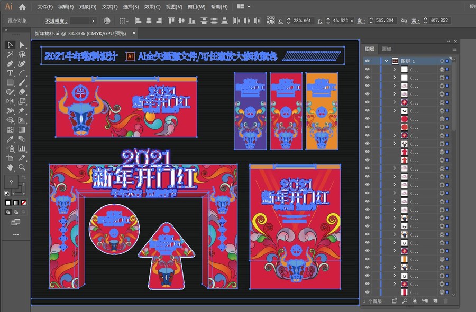Viewport: 476px width, 312px height.
Task: Switch to the 画板 panel tab
Action: coord(387,49)
